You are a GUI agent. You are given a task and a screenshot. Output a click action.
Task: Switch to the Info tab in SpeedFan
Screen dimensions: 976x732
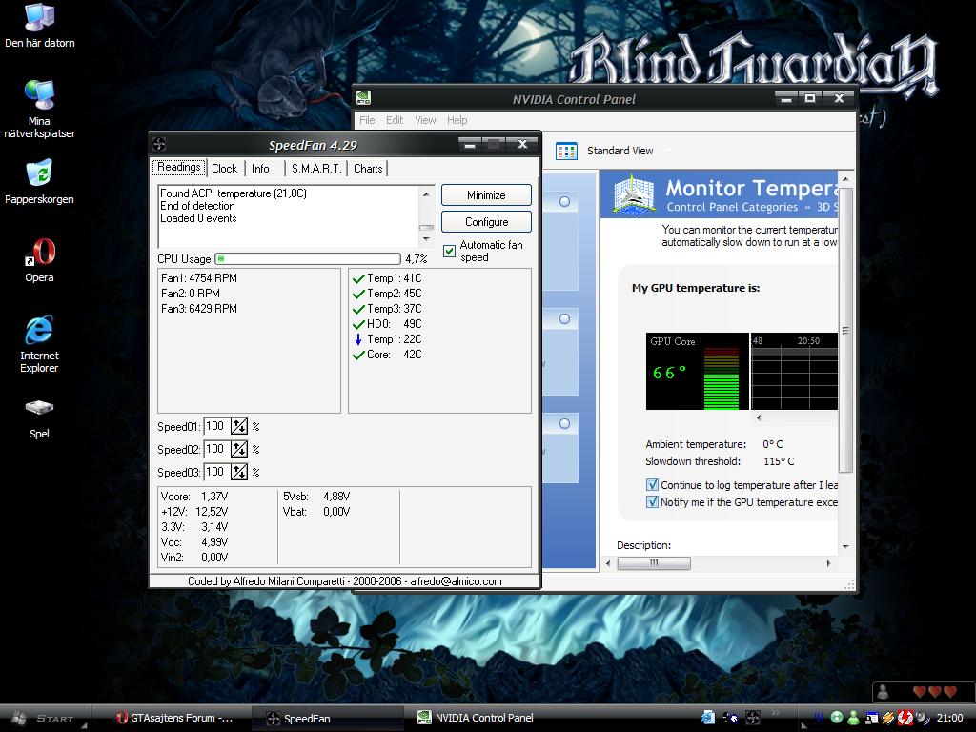[260, 168]
